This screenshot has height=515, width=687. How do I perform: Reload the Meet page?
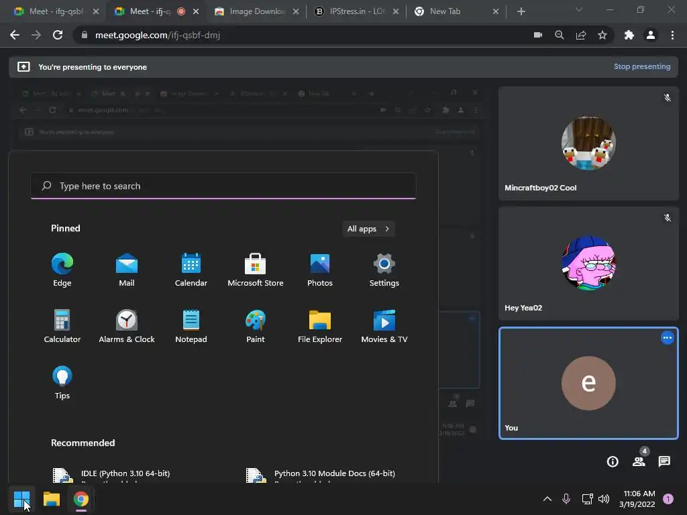(58, 35)
